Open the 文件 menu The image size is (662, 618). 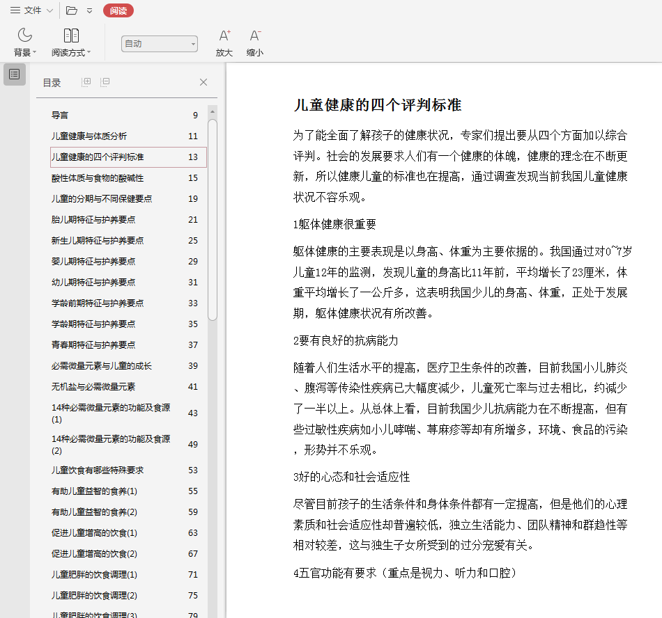(31, 10)
